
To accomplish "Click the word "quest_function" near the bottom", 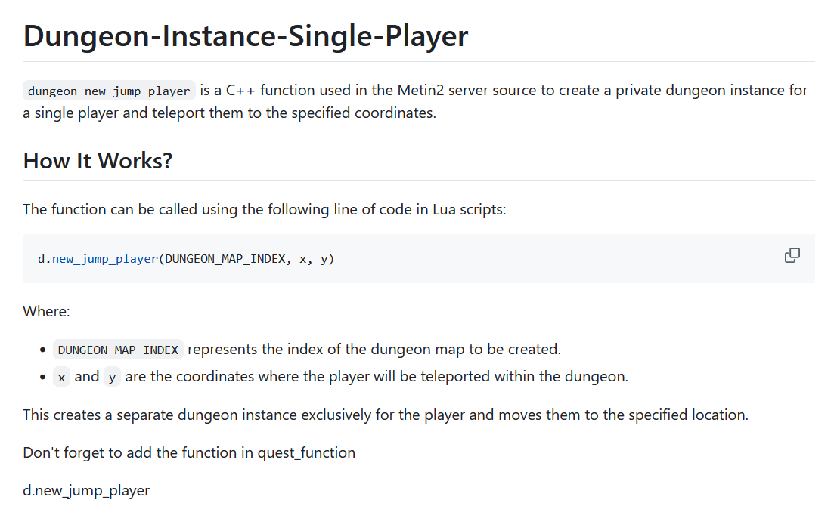I will (x=306, y=452).
